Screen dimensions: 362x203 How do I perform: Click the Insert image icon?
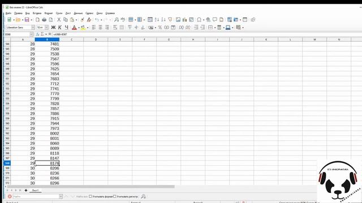tap(178, 20)
